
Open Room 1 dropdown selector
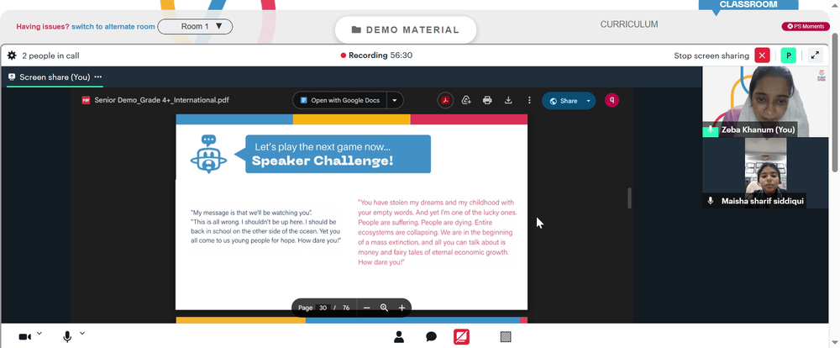[x=195, y=26]
